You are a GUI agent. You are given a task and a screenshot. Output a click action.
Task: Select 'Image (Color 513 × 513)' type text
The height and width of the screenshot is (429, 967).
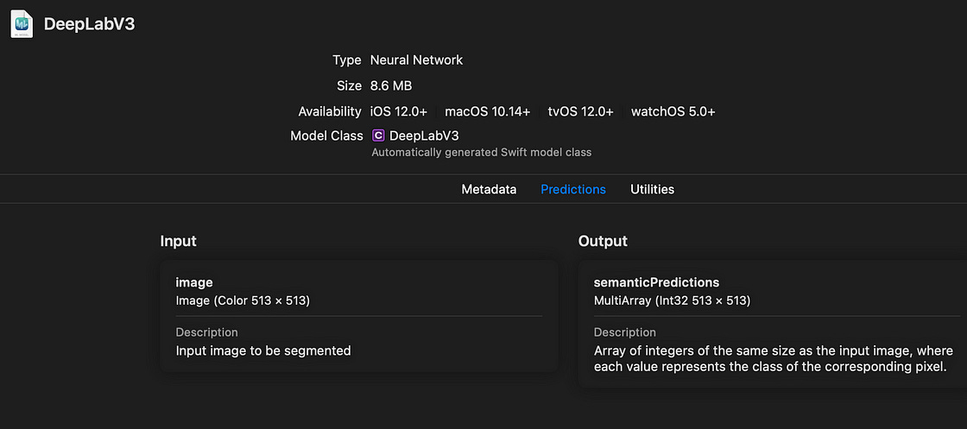(x=243, y=300)
